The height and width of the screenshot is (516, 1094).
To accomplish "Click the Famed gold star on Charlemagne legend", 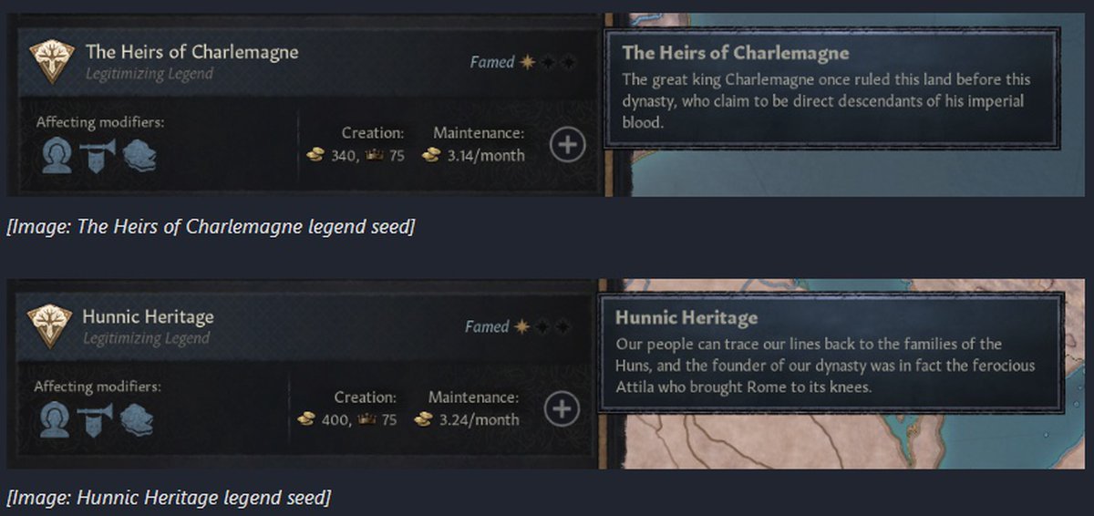I will click(x=528, y=63).
